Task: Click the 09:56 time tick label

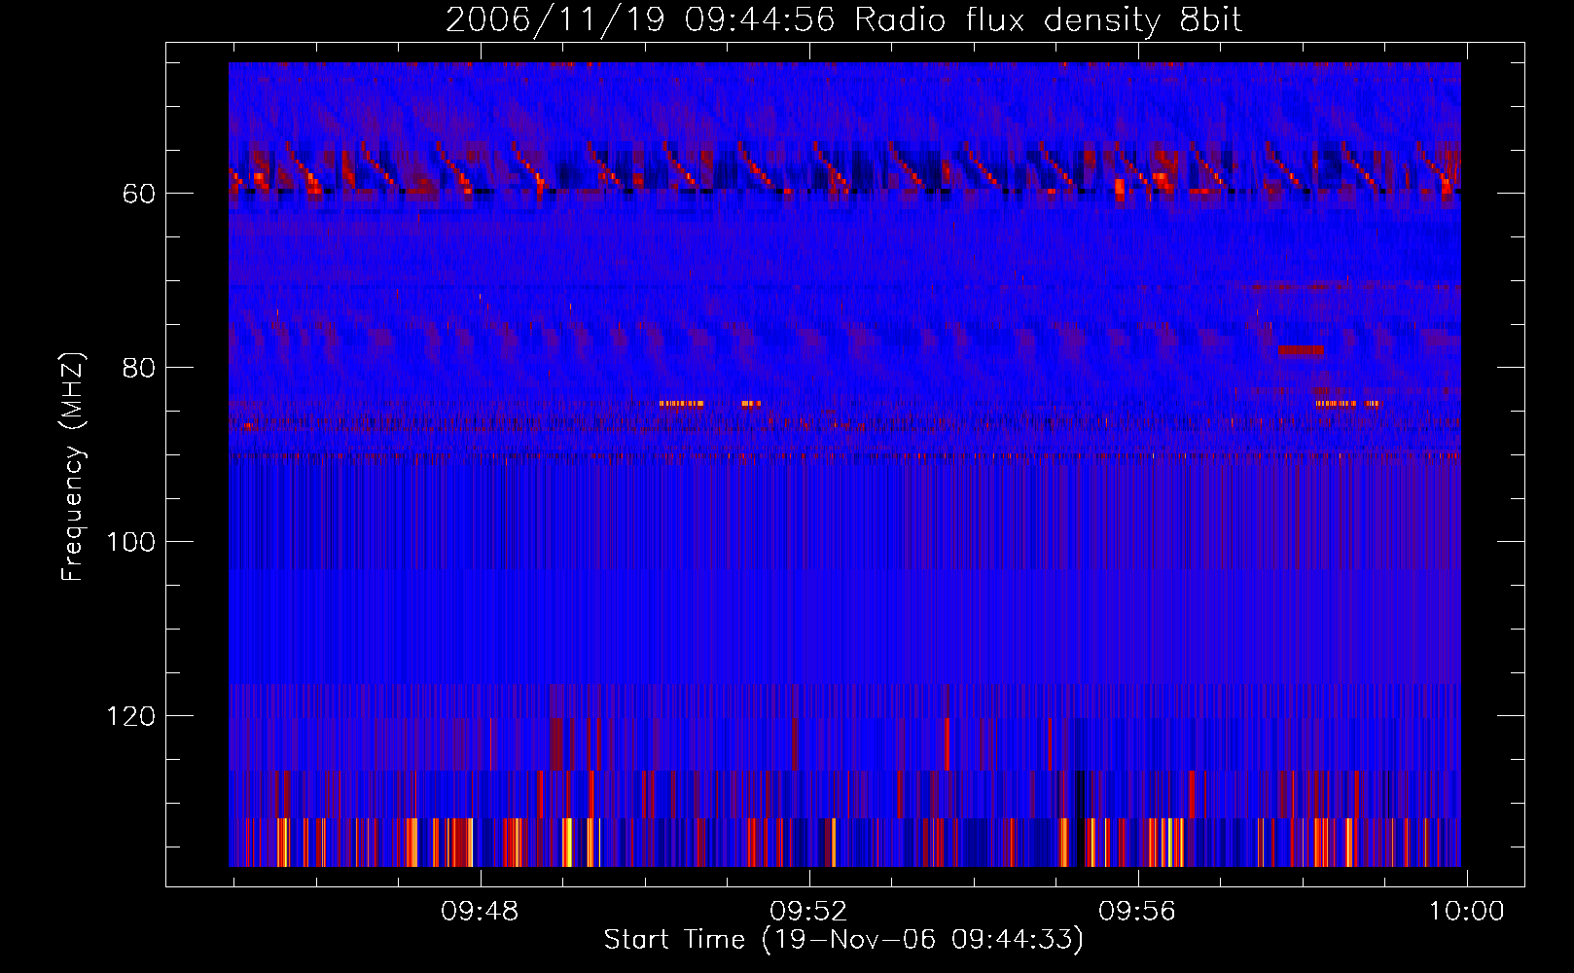Action: click(1137, 912)
